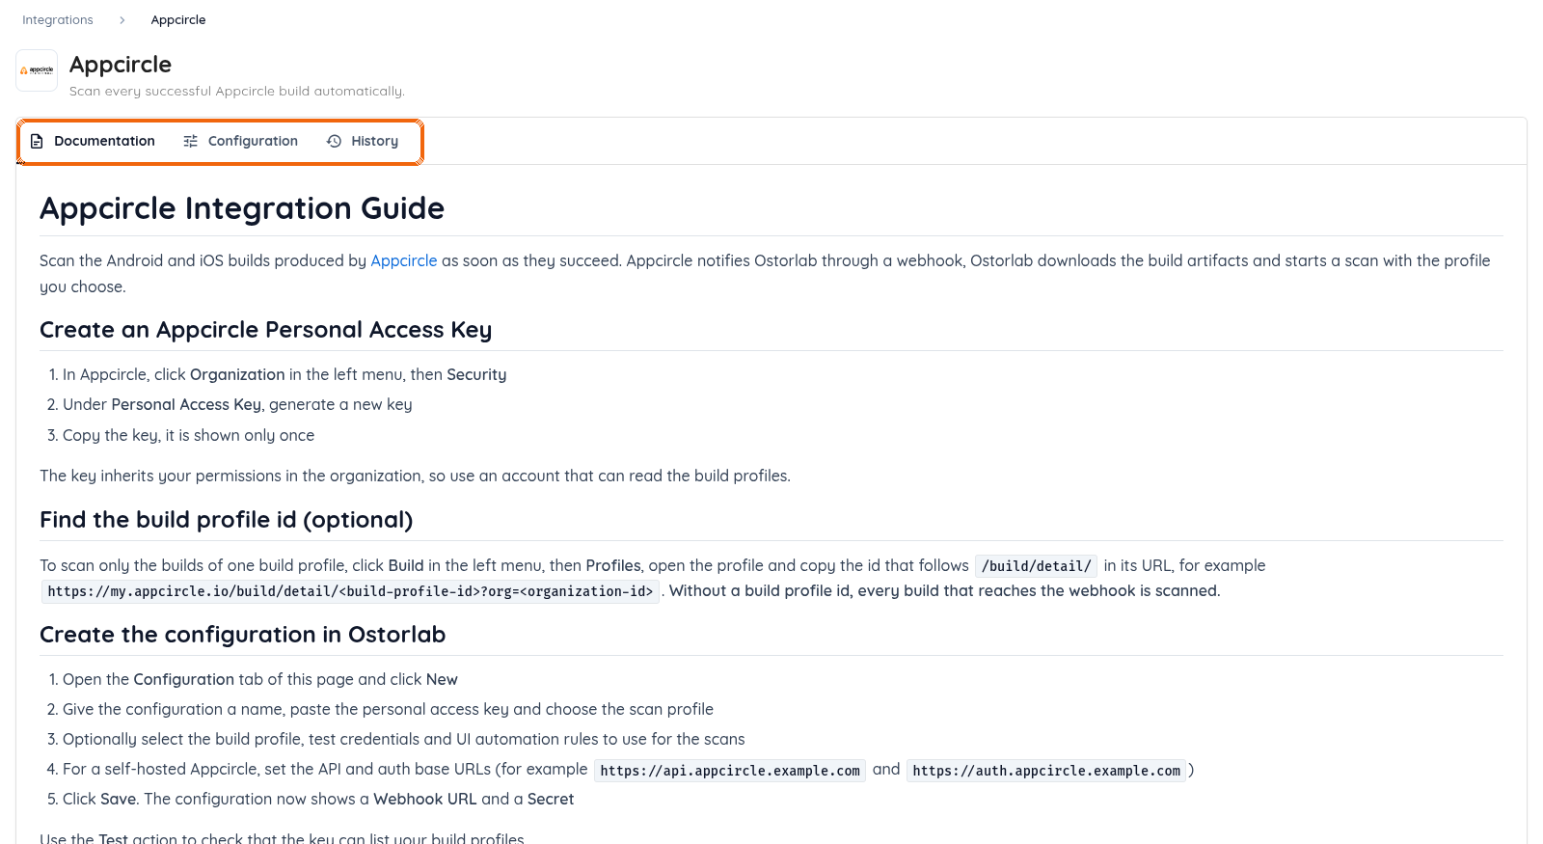
Task: Click the step "Click Save" about Webhook URL
Action: (x=318, y=800)
